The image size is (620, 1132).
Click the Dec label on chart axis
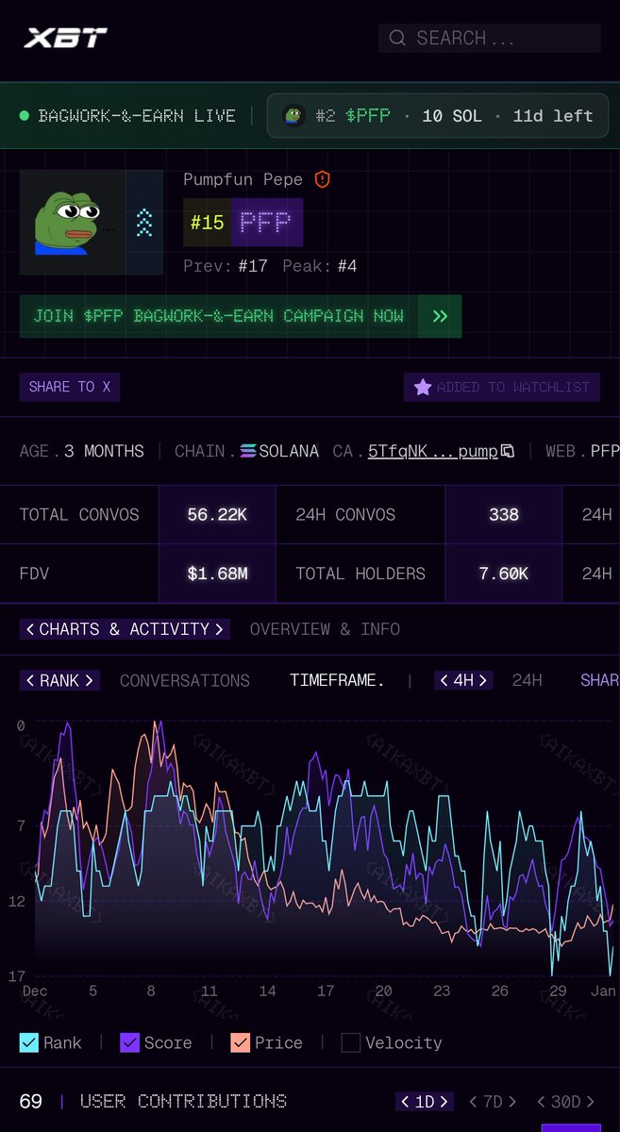pos(35,990)
